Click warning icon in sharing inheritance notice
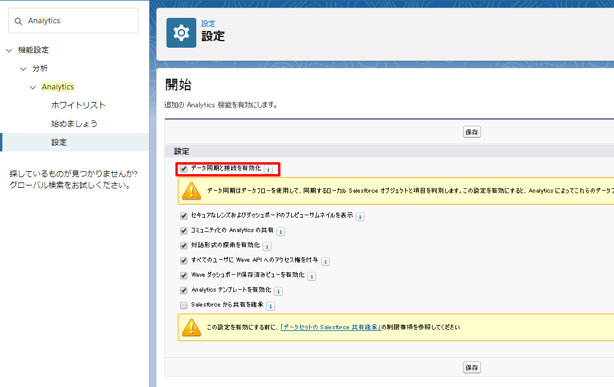The width and height of the screenshot is (614, 387). pos(192,327)
